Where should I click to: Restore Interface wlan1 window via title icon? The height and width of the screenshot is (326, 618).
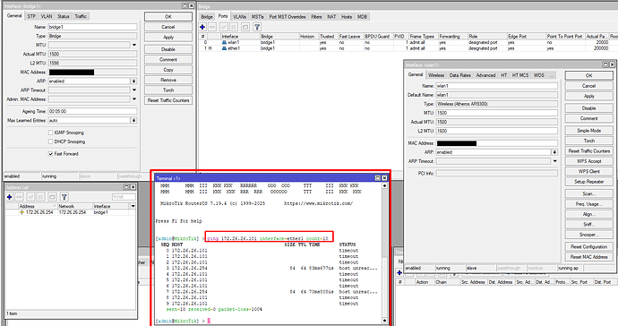click(x=605, y=64)
